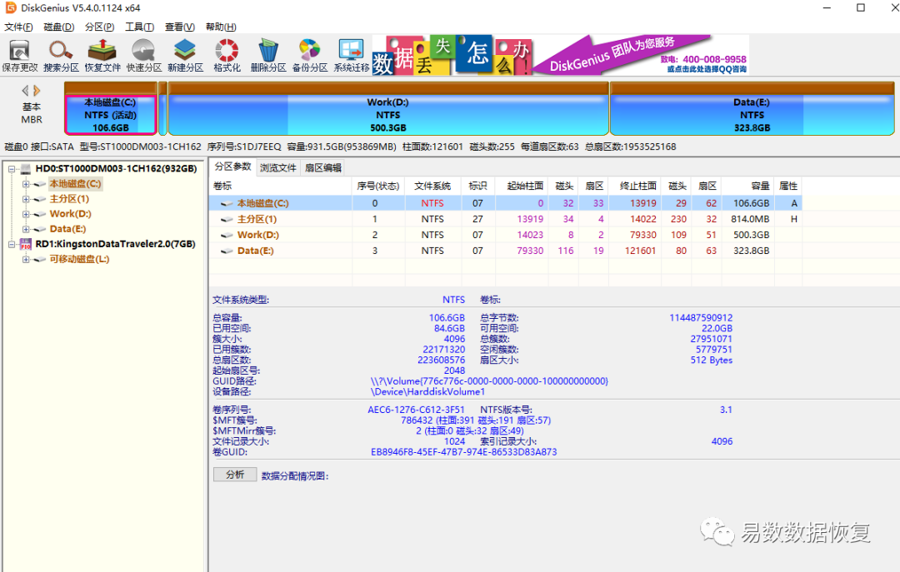Screen dimensions: 900x572
Task: Click the 终止柱面 column header
Action: tap(635, 186)
